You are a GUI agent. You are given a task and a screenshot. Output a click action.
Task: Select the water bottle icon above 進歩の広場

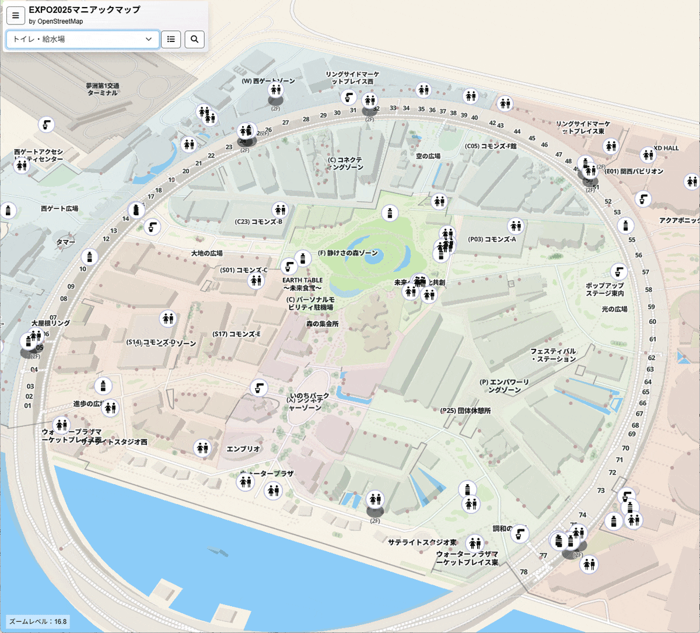pos(103,386)
